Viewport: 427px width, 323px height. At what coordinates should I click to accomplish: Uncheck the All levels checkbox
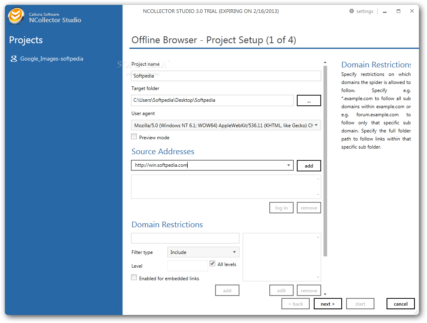pyautogui.click(x=212, y=264)
